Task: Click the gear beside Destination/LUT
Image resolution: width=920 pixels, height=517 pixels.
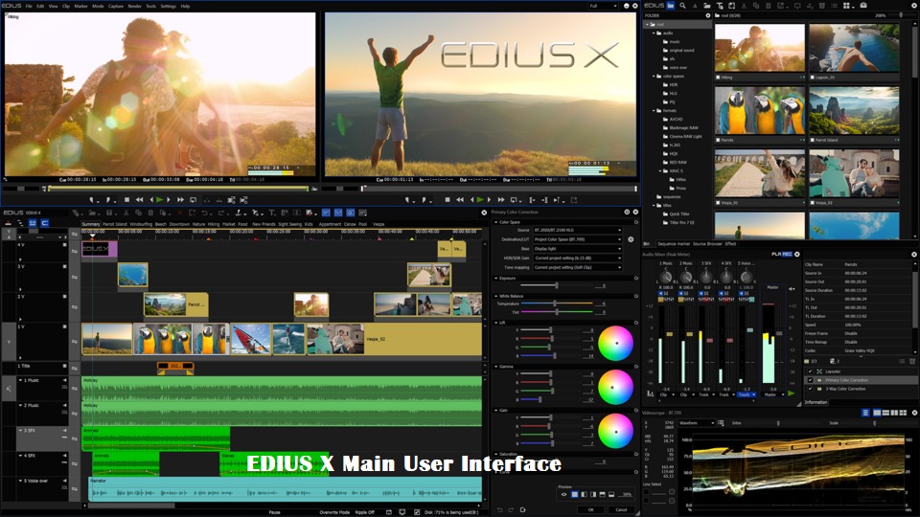Action: click(x=631, y=239)
